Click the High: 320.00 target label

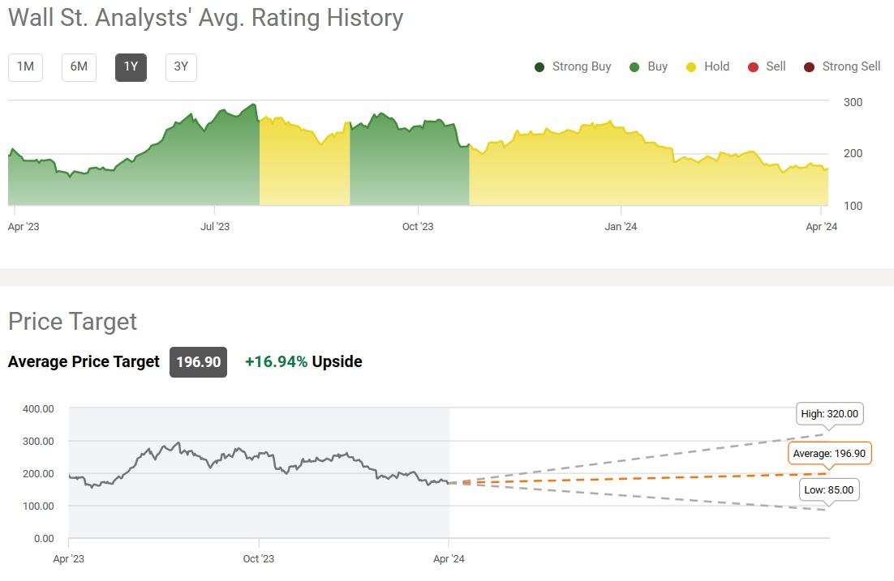click(830, 414)
